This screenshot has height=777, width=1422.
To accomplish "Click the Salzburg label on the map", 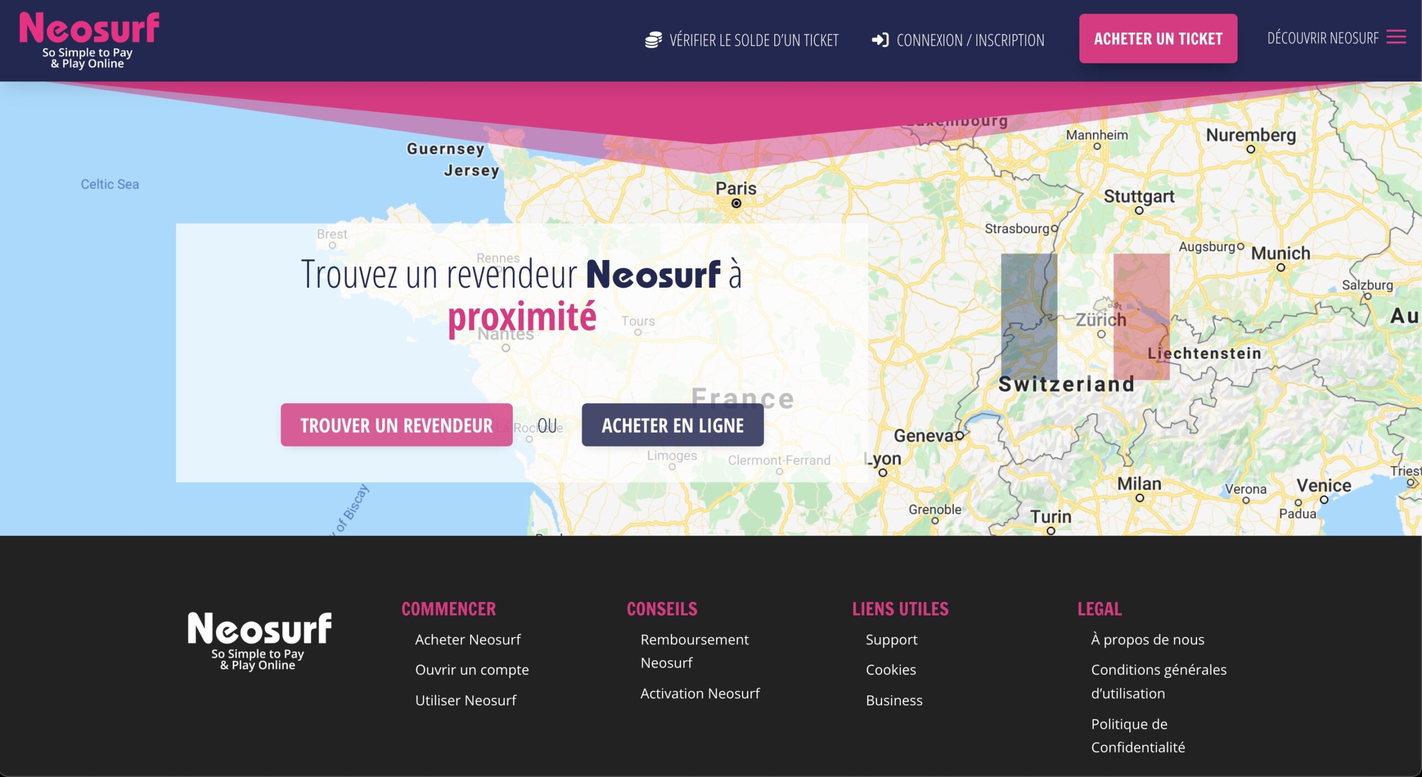I will 1368,285.
